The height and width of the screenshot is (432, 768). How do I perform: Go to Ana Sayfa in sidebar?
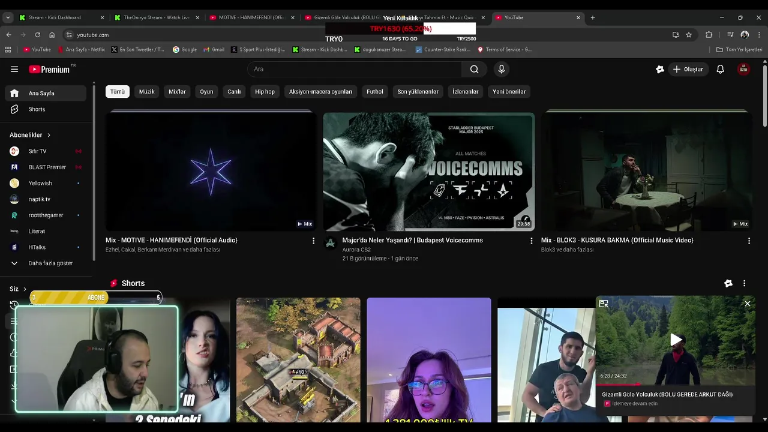coord(46,93)
